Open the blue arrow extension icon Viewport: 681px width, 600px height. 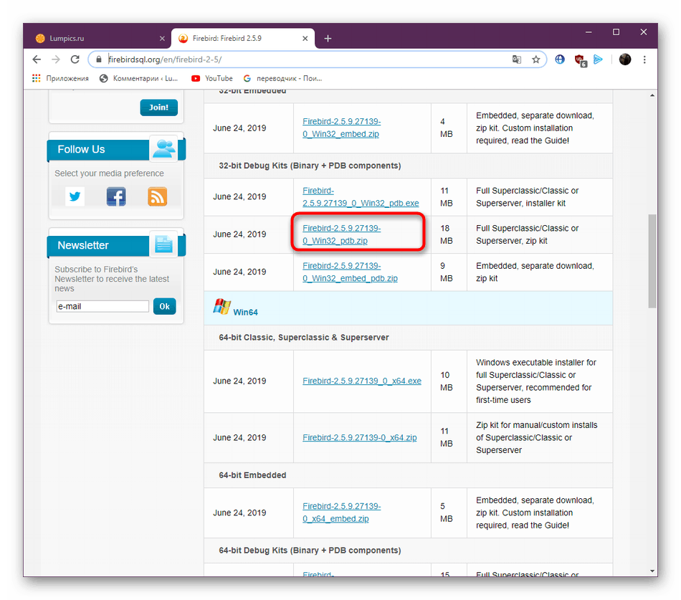(x=598, y=59)
